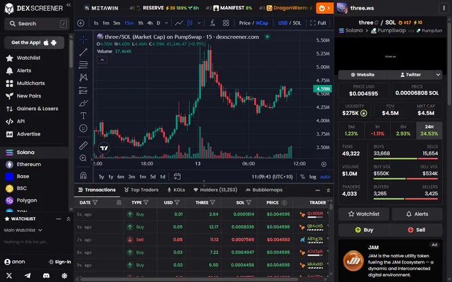
Task: Click the Get the App button
Action: tap(34, 42)
